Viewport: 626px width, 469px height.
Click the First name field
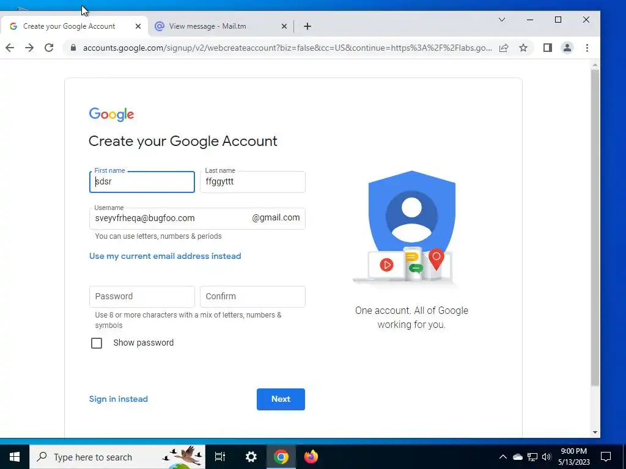coord(142,182)
